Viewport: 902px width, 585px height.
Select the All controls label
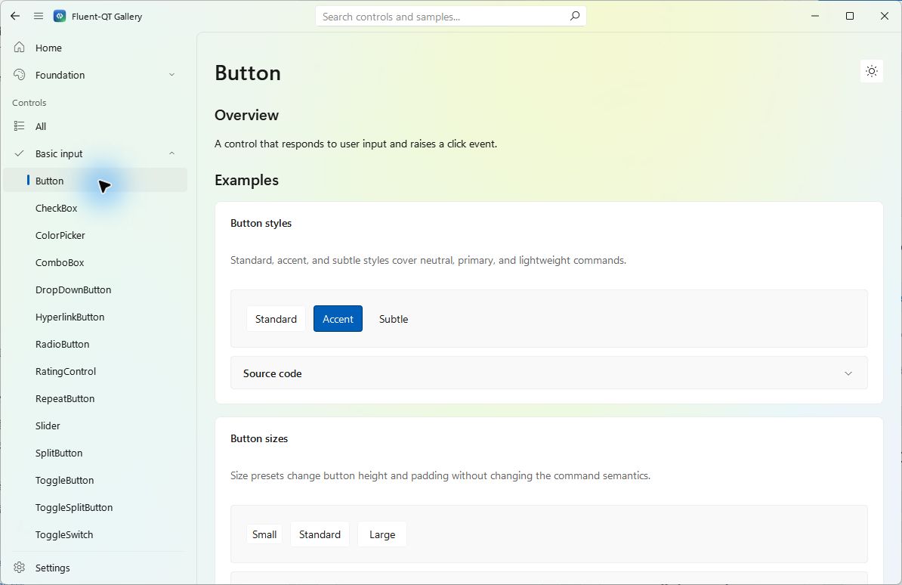pyautogui.click(x=40, y=126)
